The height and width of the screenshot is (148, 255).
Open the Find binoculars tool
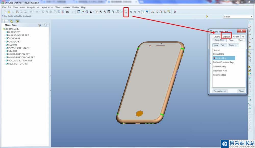click(67, 12)
